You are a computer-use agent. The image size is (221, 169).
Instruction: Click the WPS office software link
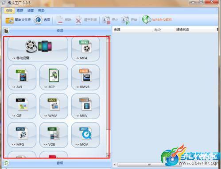(x=157, y=20)
